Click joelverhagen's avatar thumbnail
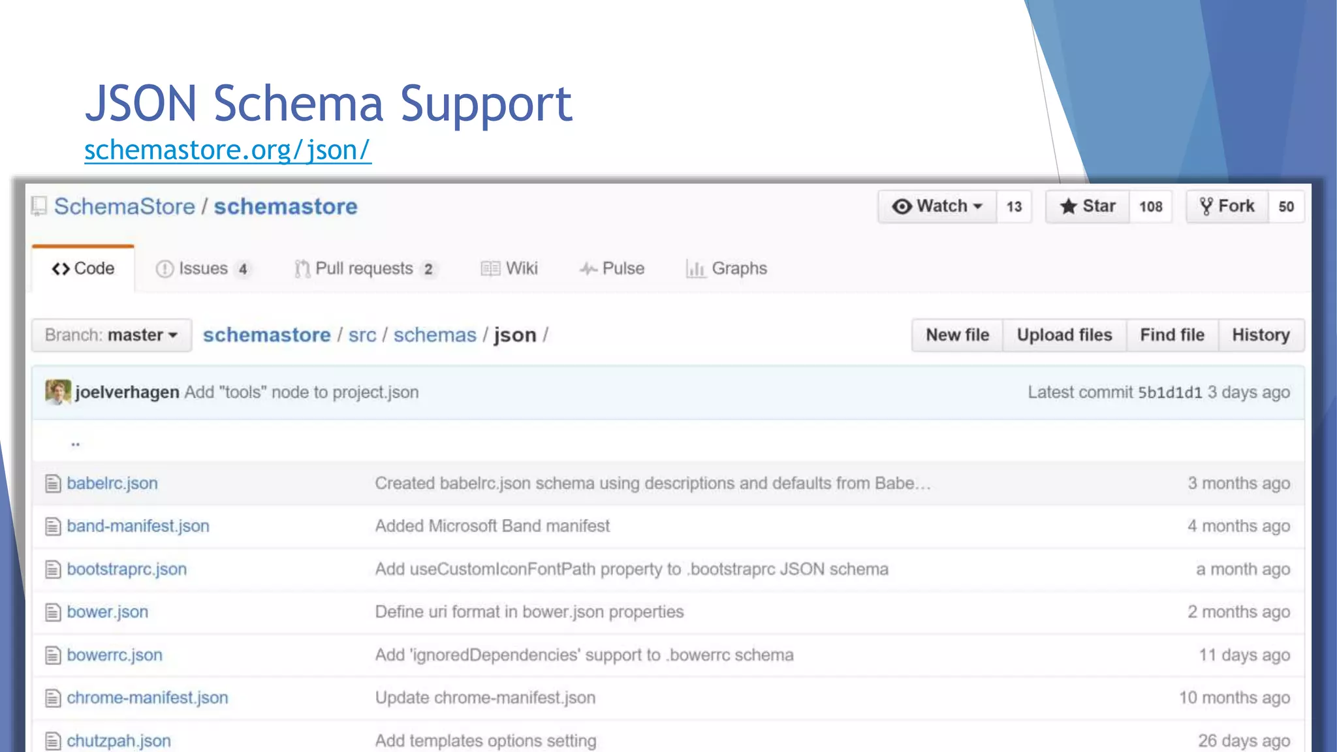 58,392
